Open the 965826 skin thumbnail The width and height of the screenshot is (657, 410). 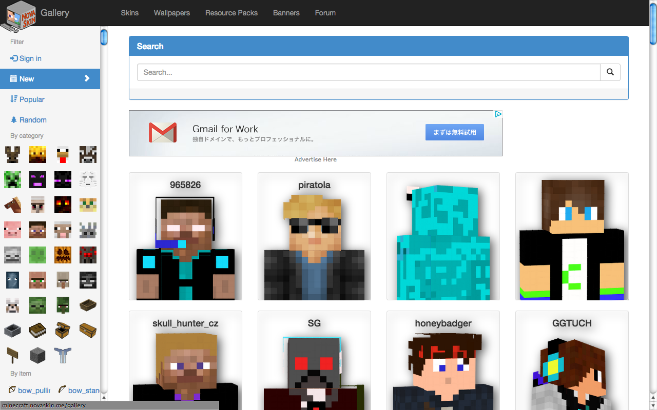185,236
